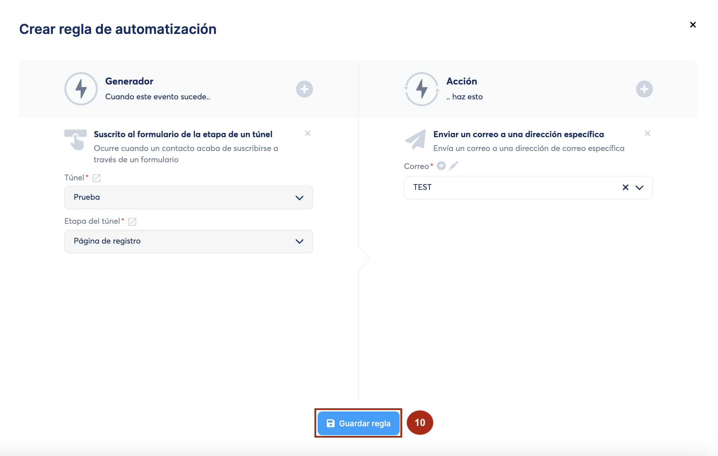Viewport: 718px width, 456px height.
Task: Clear the TEST email selection
Action: click(x=625, y=187)
